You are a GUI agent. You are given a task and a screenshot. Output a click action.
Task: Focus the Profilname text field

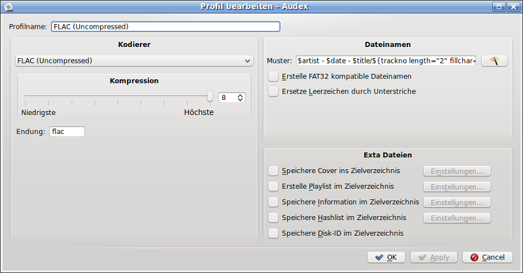(x=165, y=27)
